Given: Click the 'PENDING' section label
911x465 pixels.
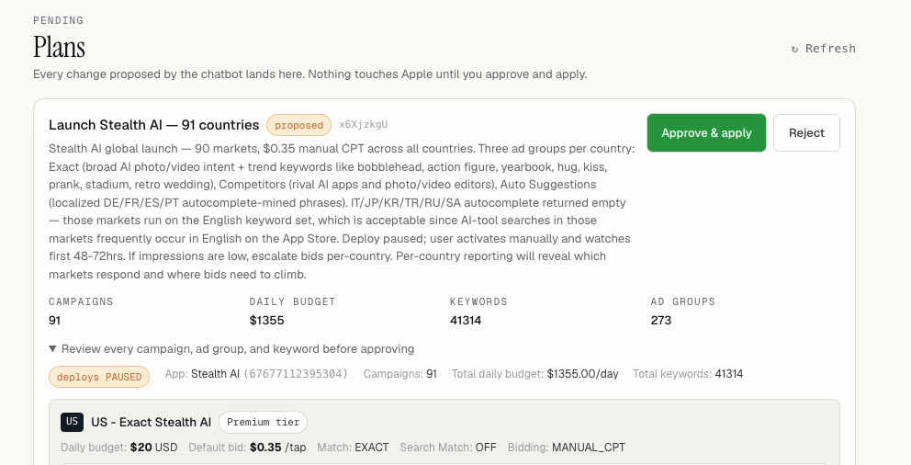Looking at the screenshot, I should pos(58,20).
